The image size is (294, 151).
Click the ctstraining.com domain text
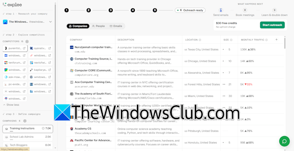pyautogui.click(x=86, y=63)
